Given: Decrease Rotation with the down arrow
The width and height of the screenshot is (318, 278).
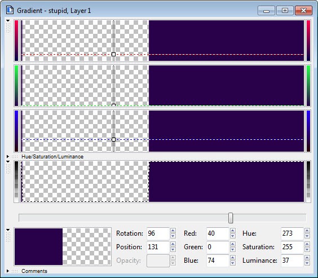Looking at the screenshot, I should [x=173, y=236].
